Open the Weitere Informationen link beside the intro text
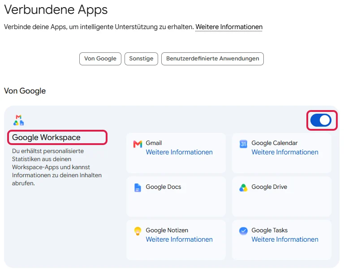 229,27
